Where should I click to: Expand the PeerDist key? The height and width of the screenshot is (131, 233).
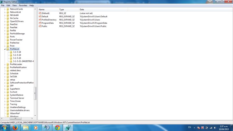(5, 25)
